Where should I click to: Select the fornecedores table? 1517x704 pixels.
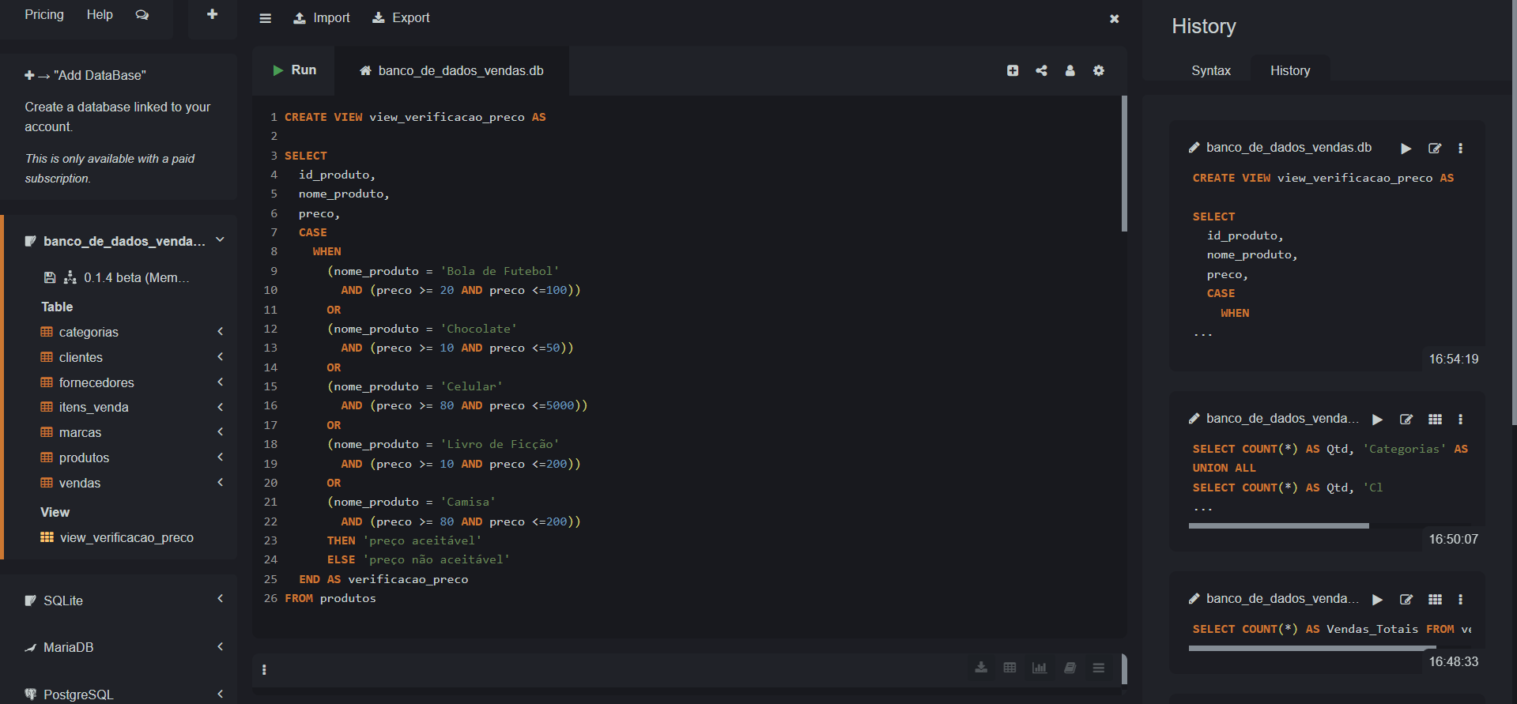click(x=96, y=383)
